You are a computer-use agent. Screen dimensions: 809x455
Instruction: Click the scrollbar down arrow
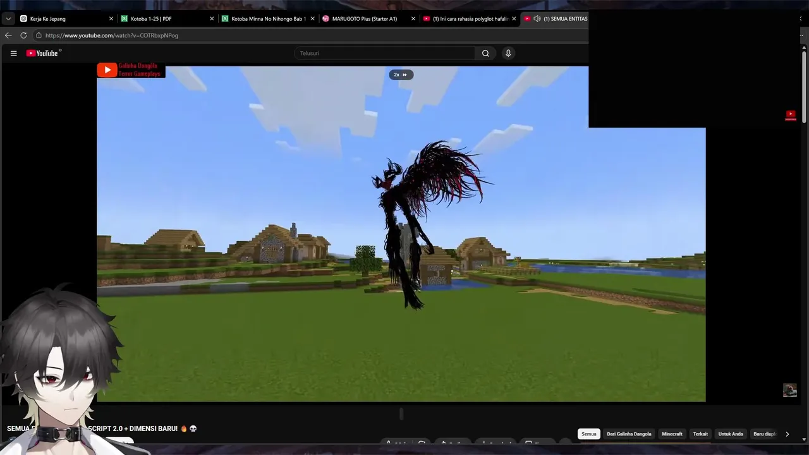[x=804, y=439]
